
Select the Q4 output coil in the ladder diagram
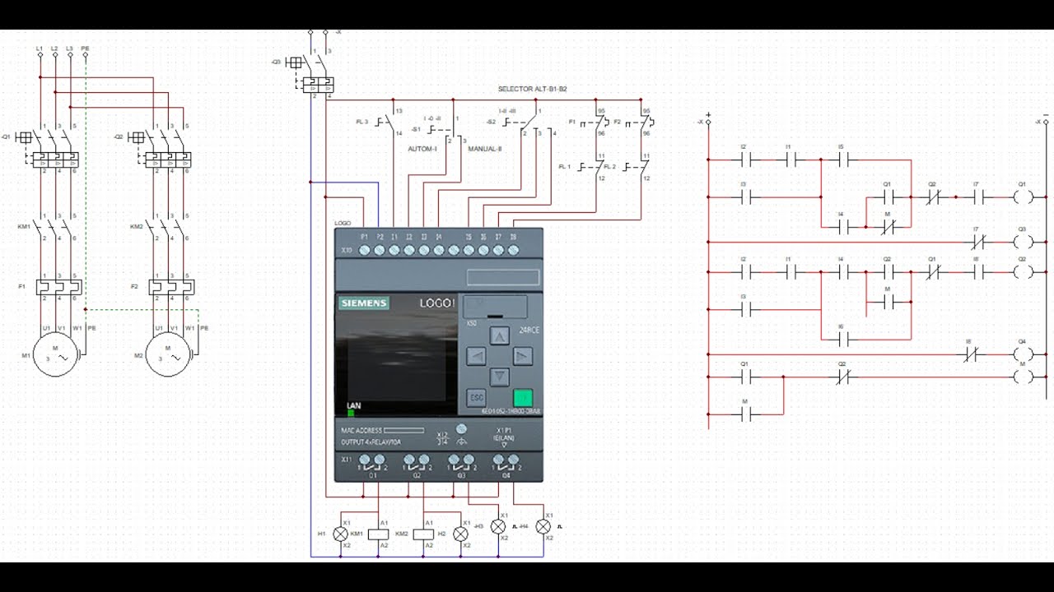click(x=1022, y=354)
